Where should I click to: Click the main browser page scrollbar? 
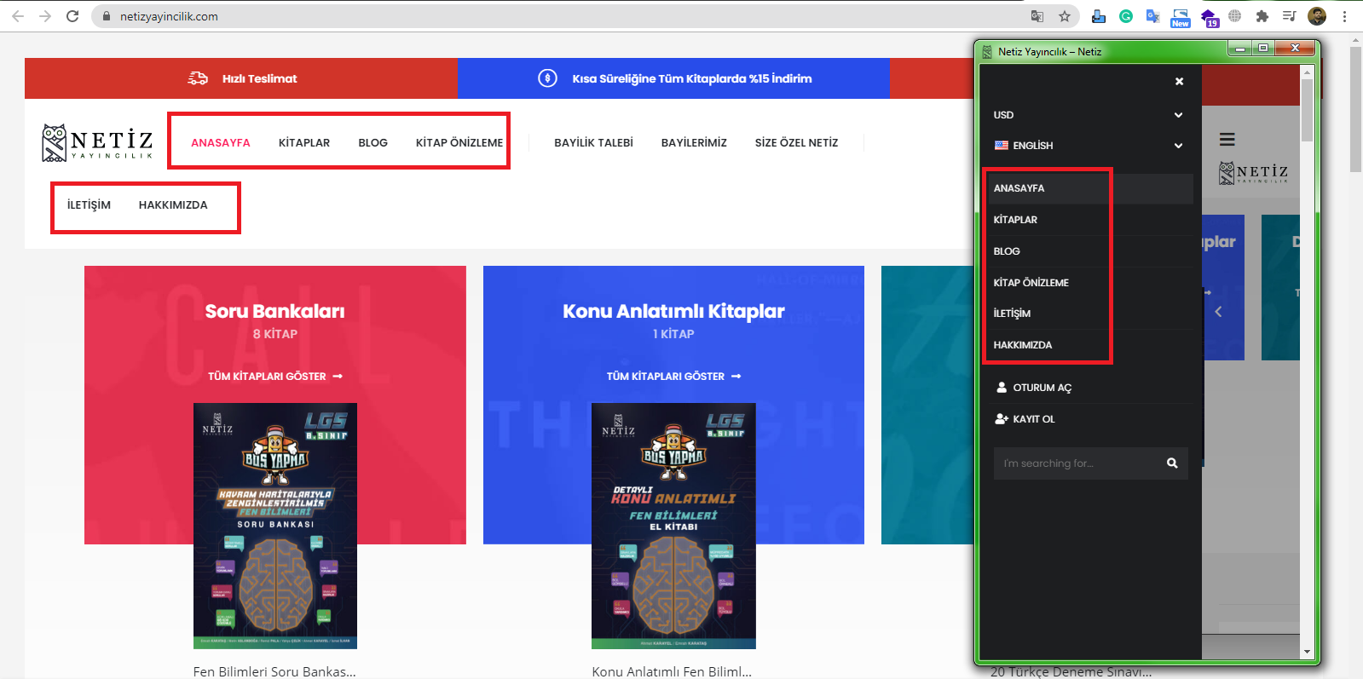pos(1355,108)
